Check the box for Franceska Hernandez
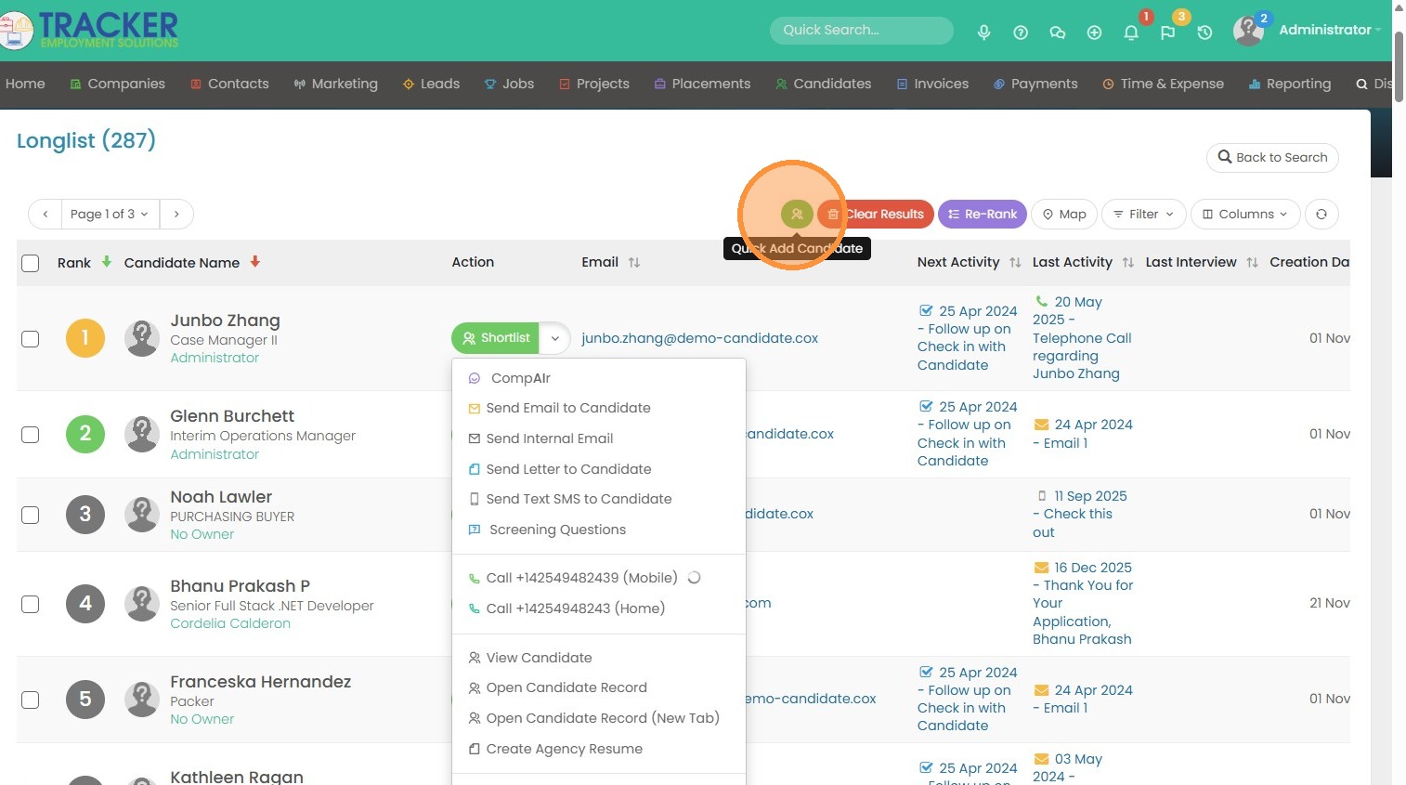The width and height of the screenshot is (1406, 785). point(31,700)
